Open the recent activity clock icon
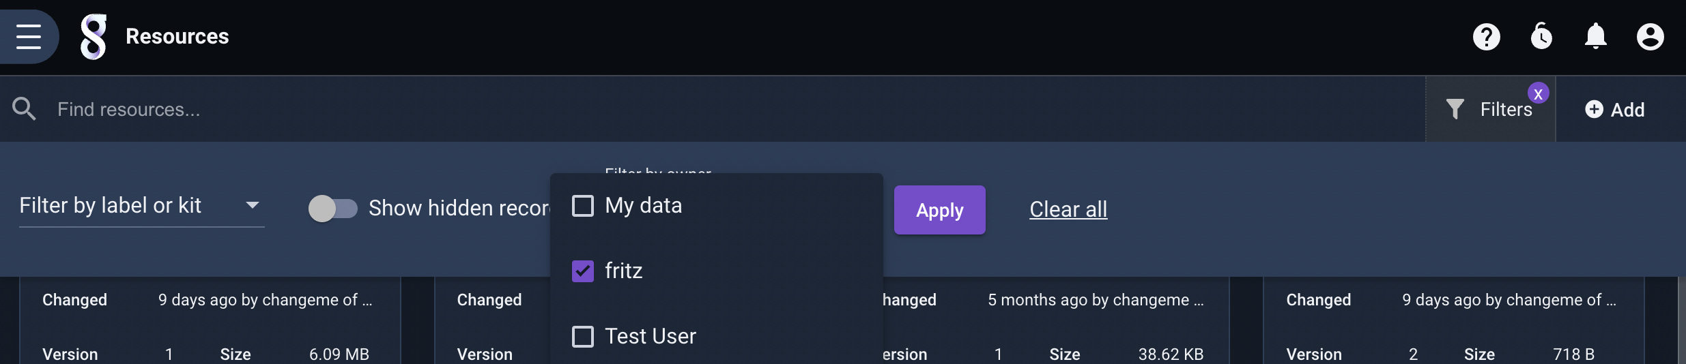This screenshot has height=364, width=1686. 1541,37
